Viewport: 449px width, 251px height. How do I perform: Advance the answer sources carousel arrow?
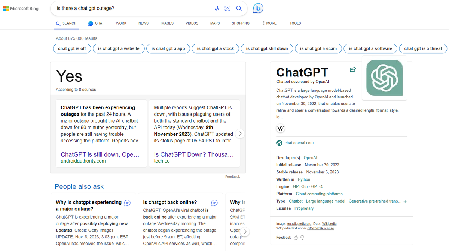[x=240, y=133]
